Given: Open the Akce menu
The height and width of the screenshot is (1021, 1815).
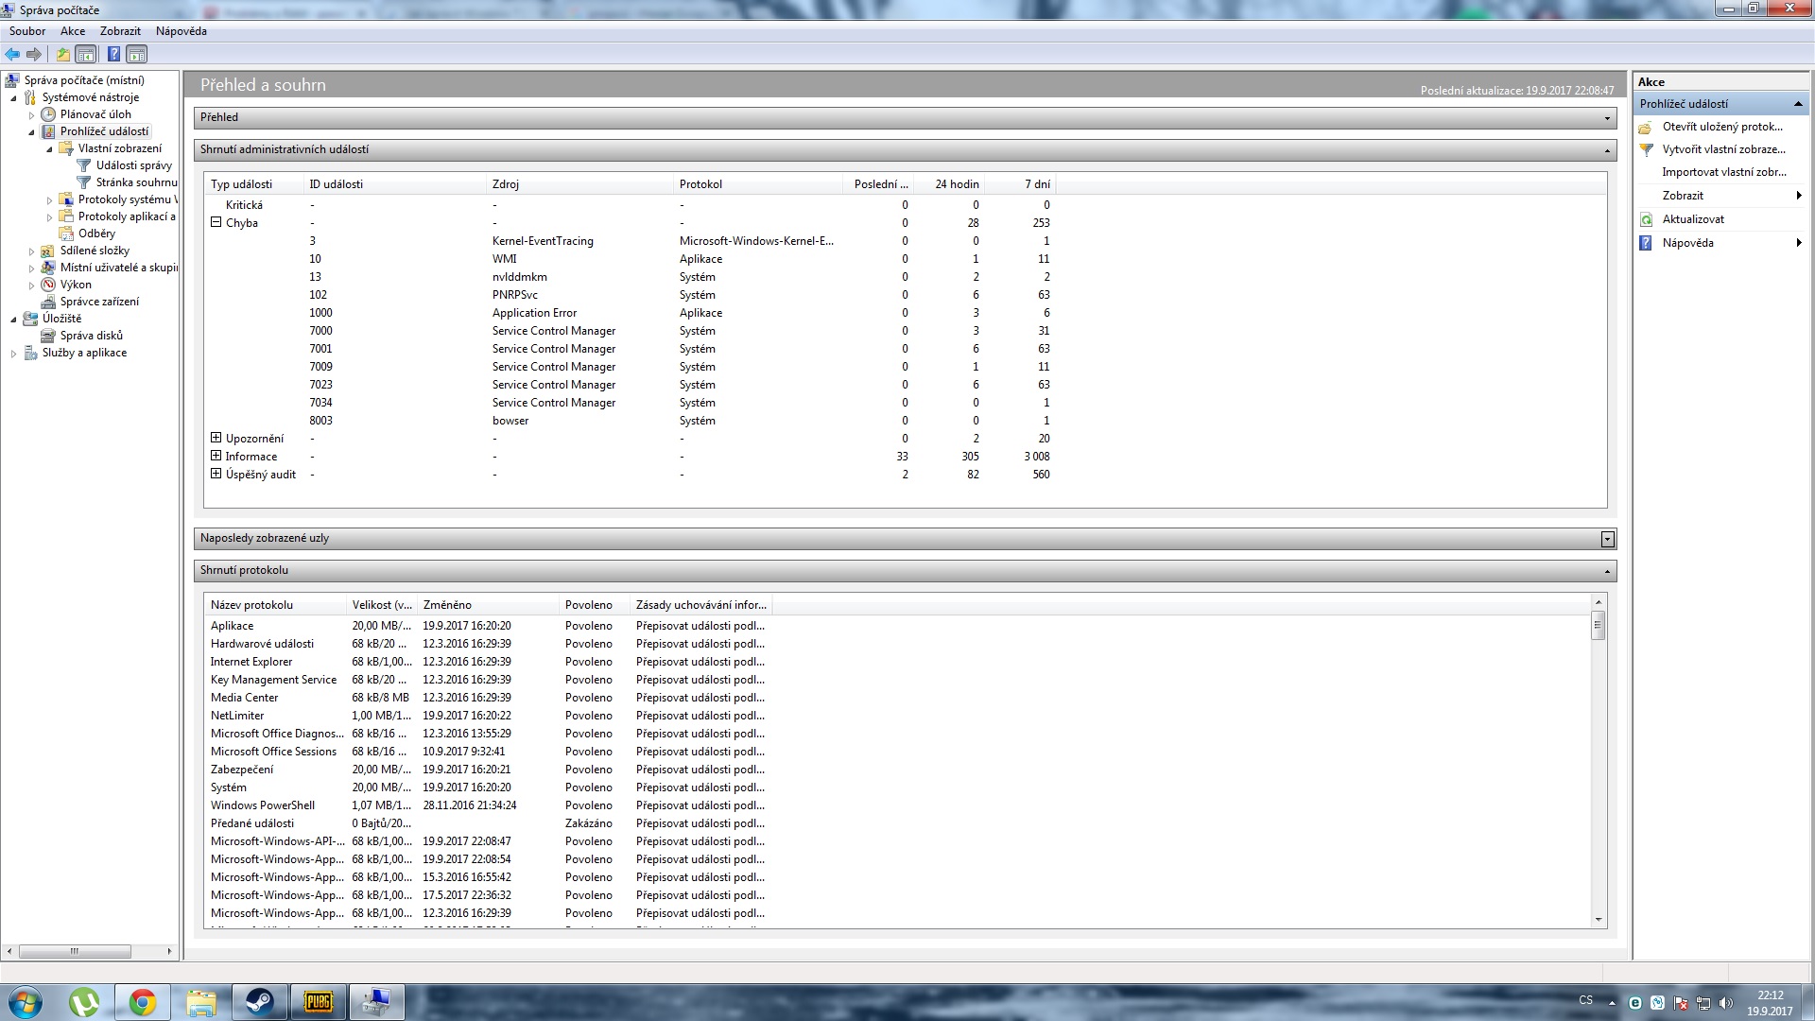Looking at the screenshot, I should (73, 31).
